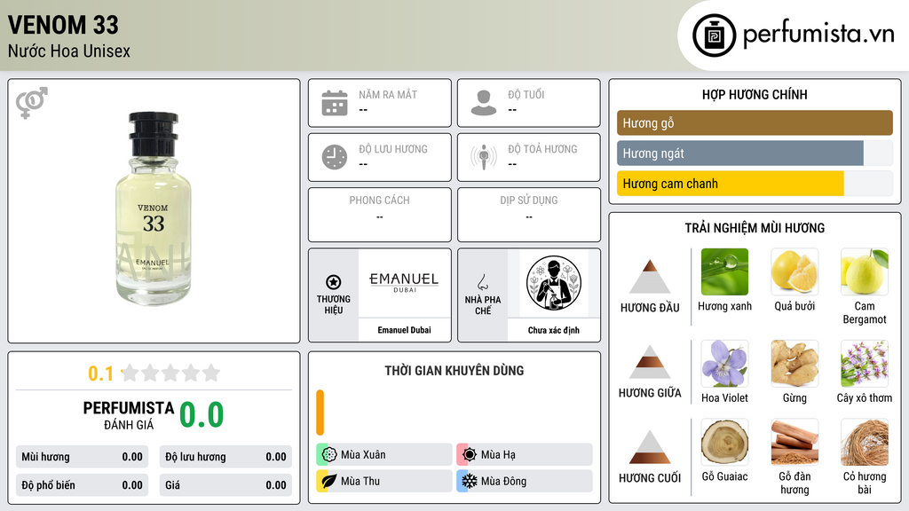Click the five-star rating row
This screenshot has width=909, height=511.
(x=170, y=373)
